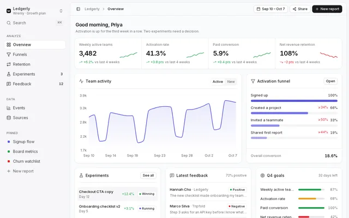
Task: Open the pinned Board metrics report
Action: click(x=35, y=152)
